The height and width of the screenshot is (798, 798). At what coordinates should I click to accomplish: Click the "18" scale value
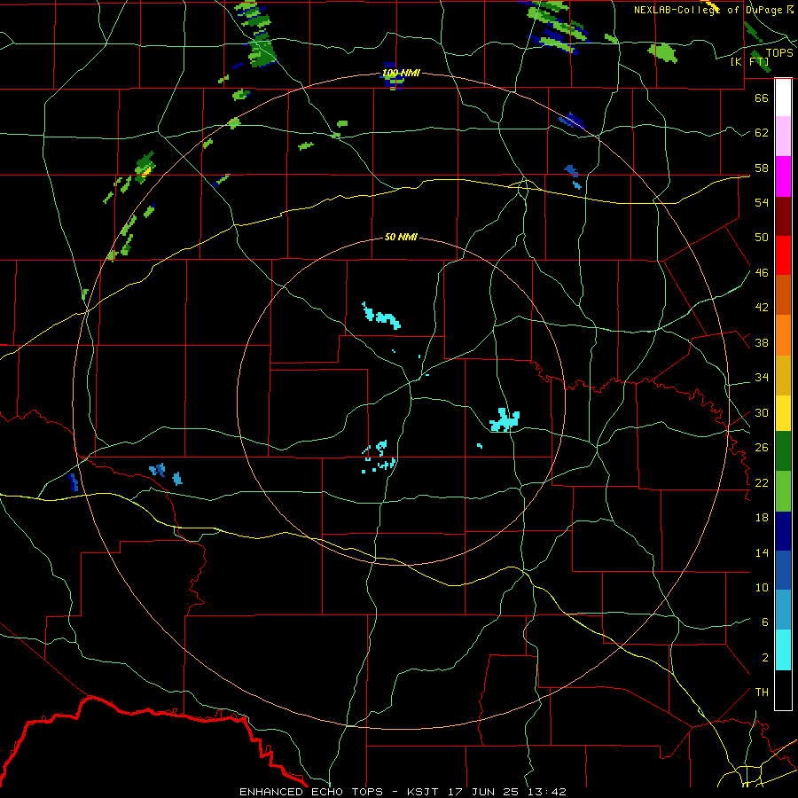pos(762,518)
